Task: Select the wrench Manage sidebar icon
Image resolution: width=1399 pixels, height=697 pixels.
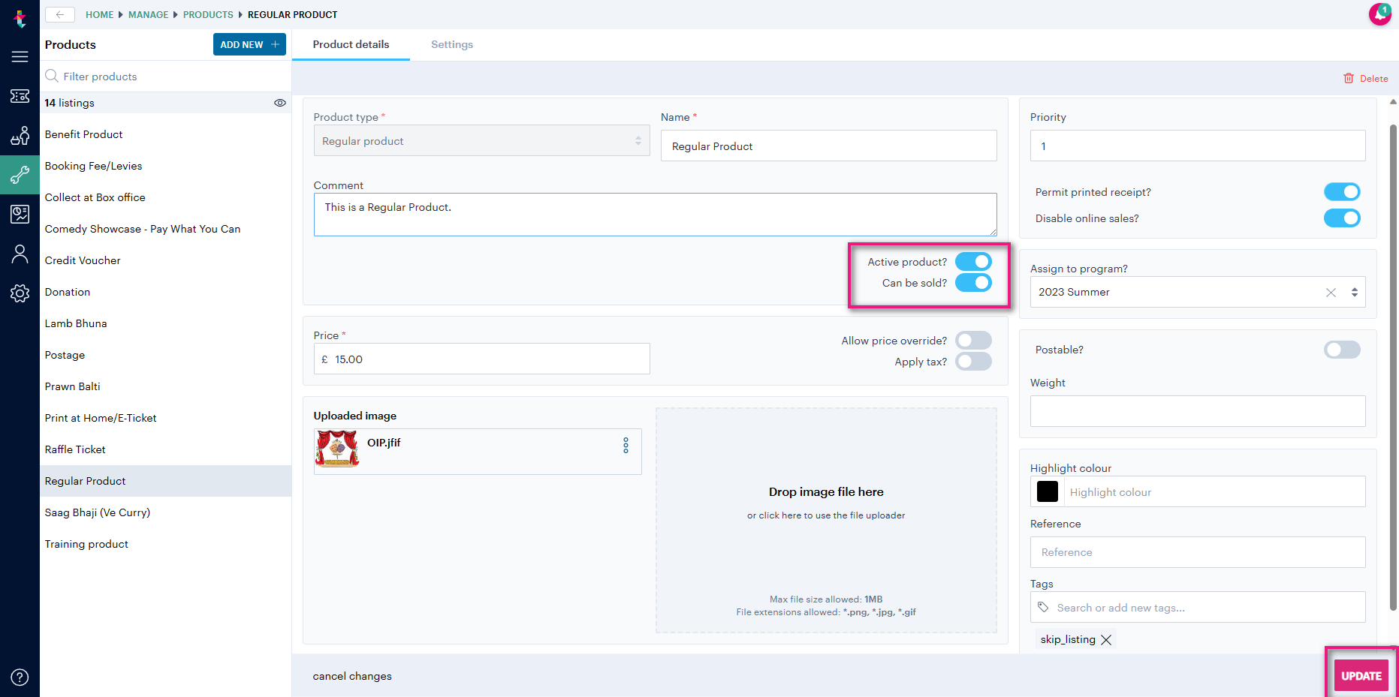Action: (x=20, y=175)
